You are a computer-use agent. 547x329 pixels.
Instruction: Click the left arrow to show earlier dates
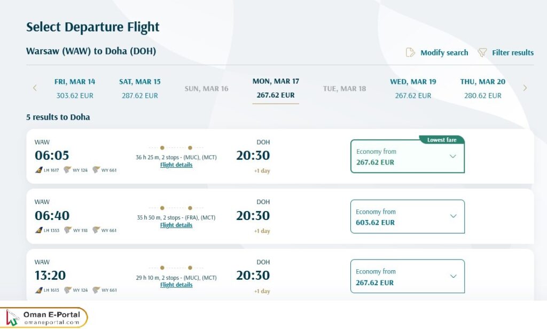tap(35, 88)
